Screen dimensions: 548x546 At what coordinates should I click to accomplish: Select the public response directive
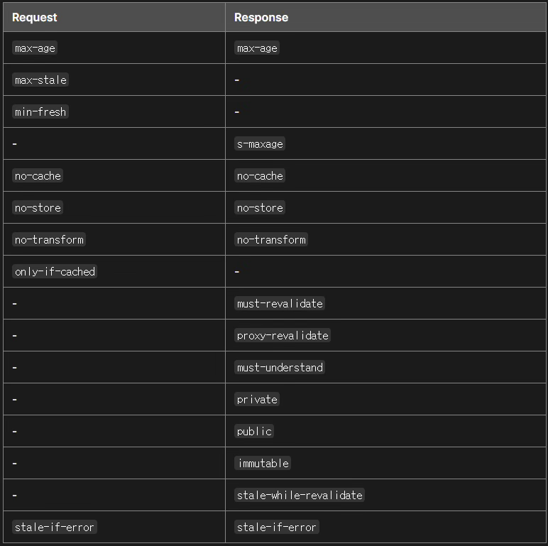point(254,432)
